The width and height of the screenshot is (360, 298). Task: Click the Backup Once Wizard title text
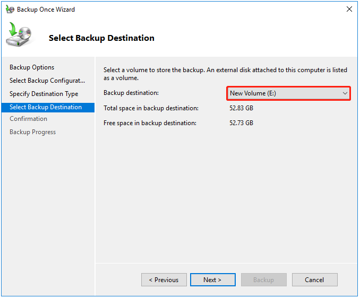46,10
